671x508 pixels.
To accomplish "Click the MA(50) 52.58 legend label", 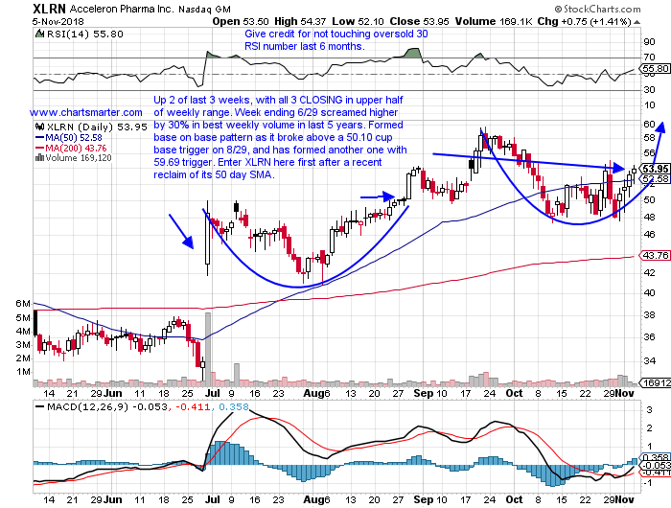I will (74, 138).
